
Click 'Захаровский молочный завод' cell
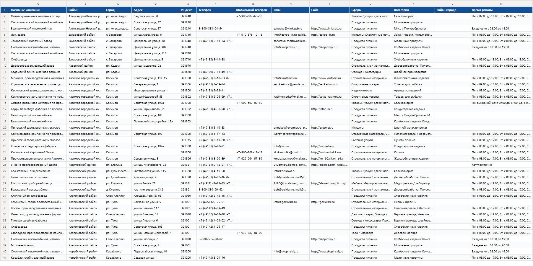pyautogui.click(x=38, y=41)
